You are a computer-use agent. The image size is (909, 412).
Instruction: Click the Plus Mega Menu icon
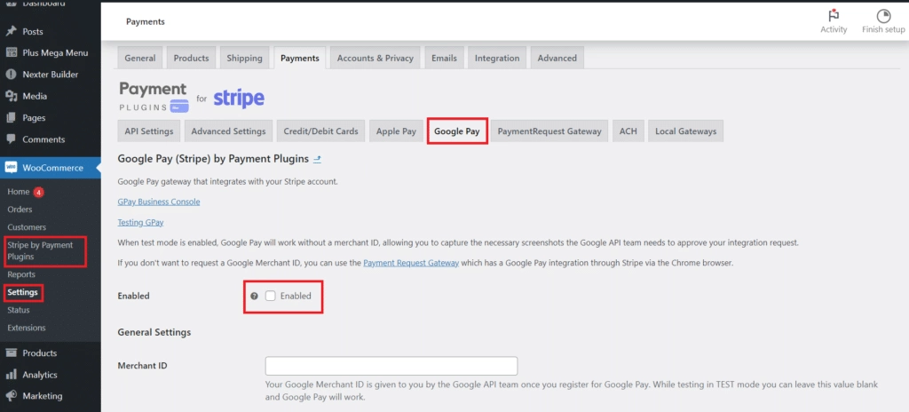[11, 52]
